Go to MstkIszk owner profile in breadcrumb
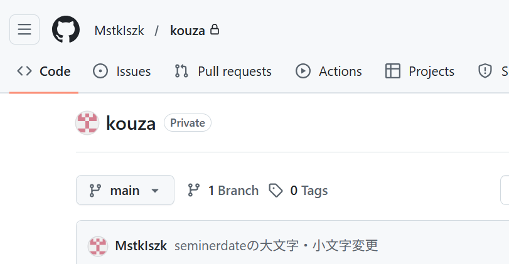Screen dimensions: 509x264 coord(119,31)
